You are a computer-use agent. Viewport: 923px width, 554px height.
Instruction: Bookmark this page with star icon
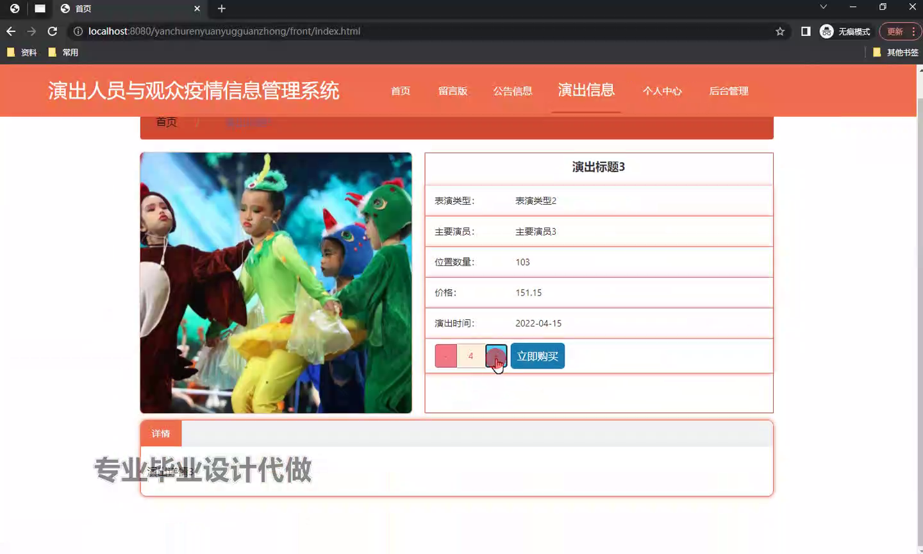780,31
